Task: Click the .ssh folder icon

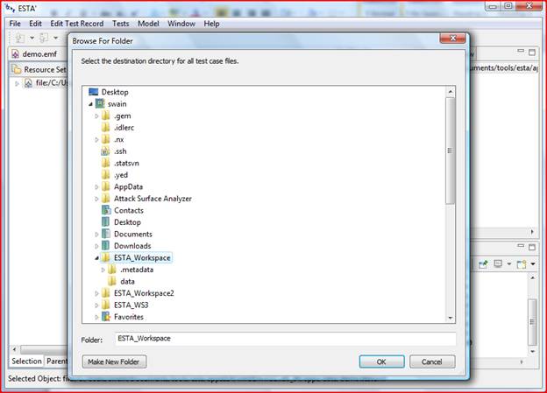Action: [105, 151]
